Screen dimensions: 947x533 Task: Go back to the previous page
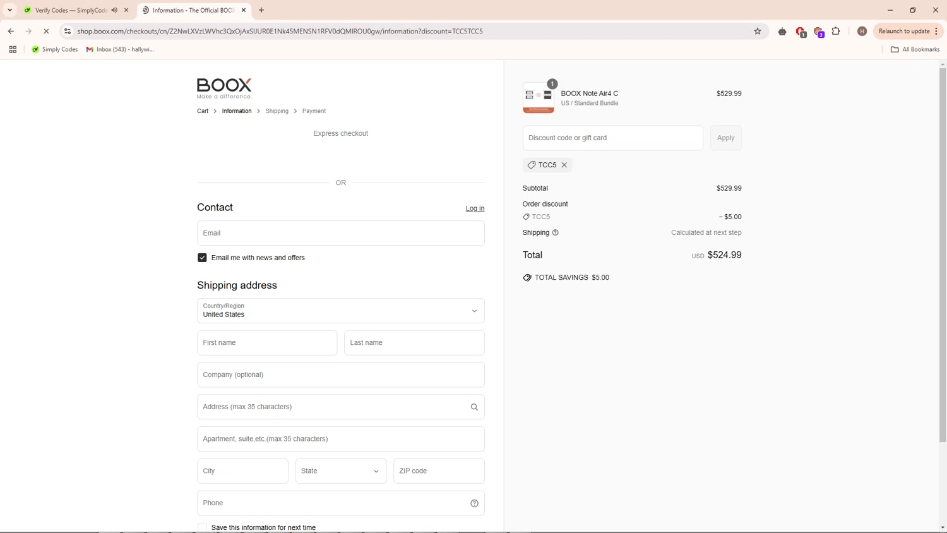[x=11, y=31]
